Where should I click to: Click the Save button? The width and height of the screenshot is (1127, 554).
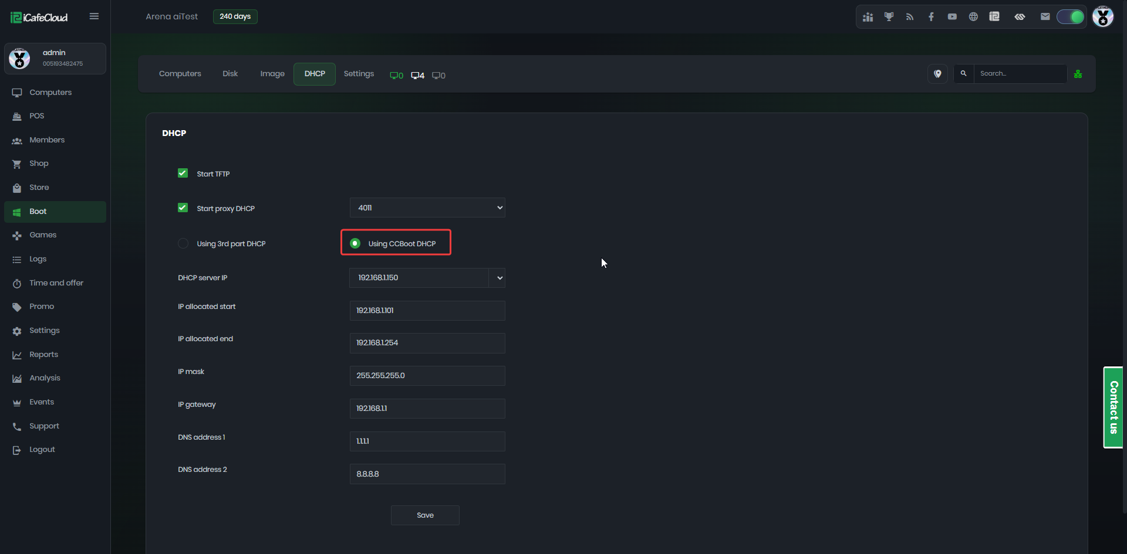(425, 515)
